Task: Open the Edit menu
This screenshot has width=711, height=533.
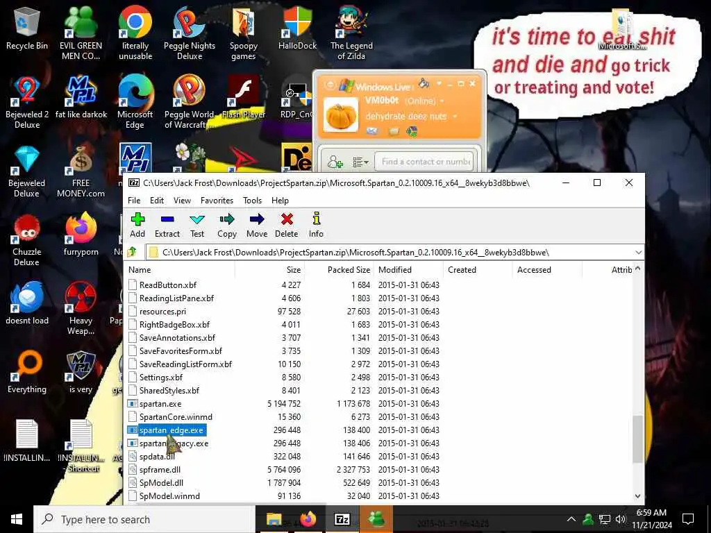Action: coord(157,201)
